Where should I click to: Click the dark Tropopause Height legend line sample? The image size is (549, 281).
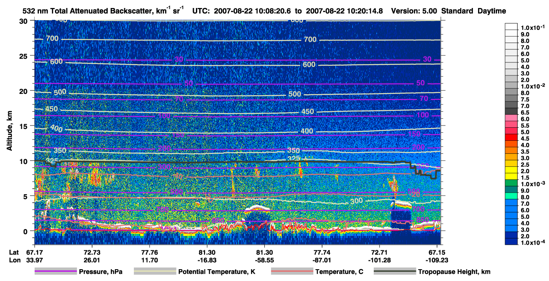[x=394, y=272]
